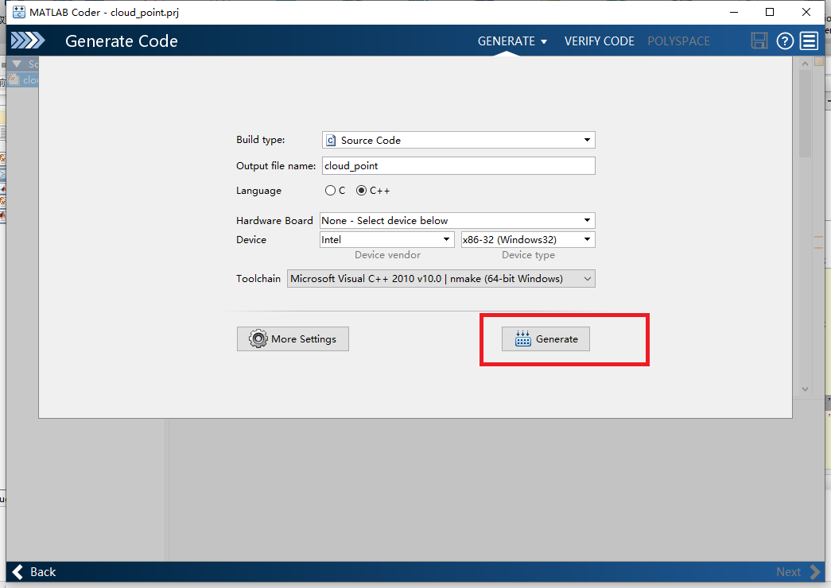The image size is (831, 588).
Task: Select the C language radio button
Action: 330,191
